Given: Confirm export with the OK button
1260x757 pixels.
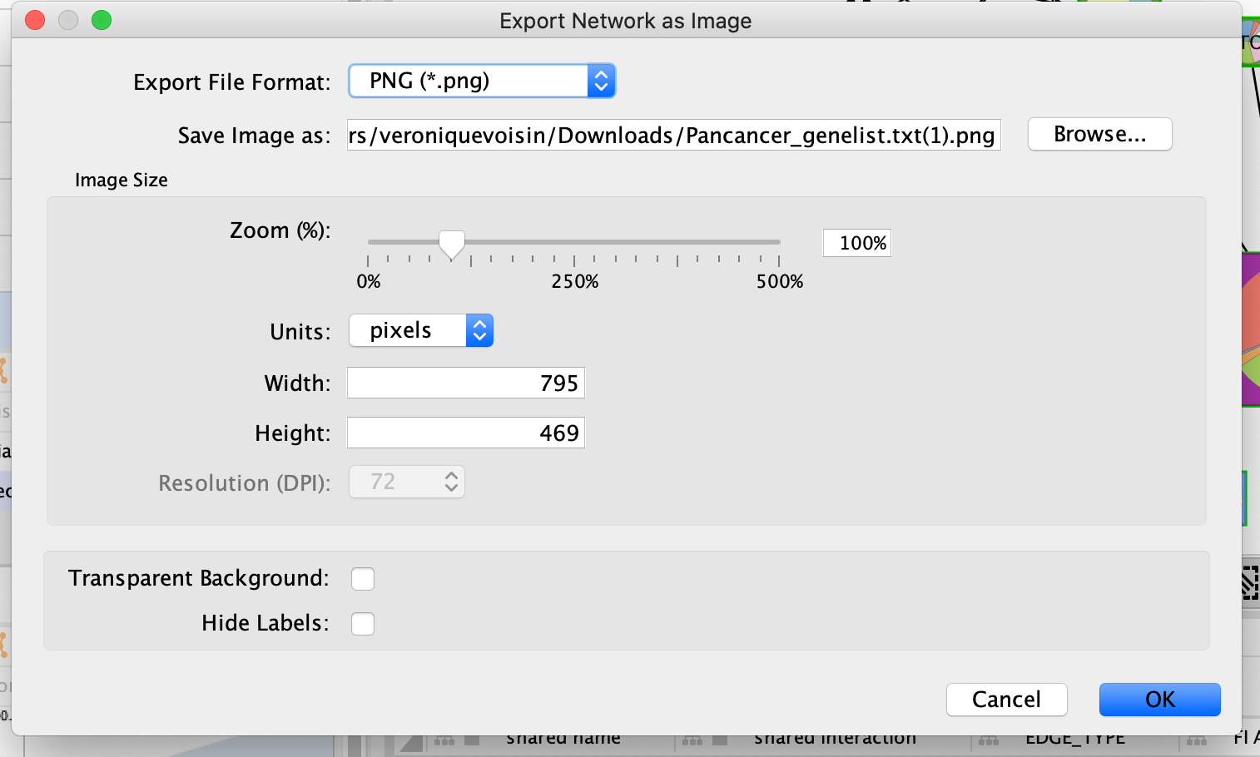Looking at the screenshot, I should pos(1159,700).
